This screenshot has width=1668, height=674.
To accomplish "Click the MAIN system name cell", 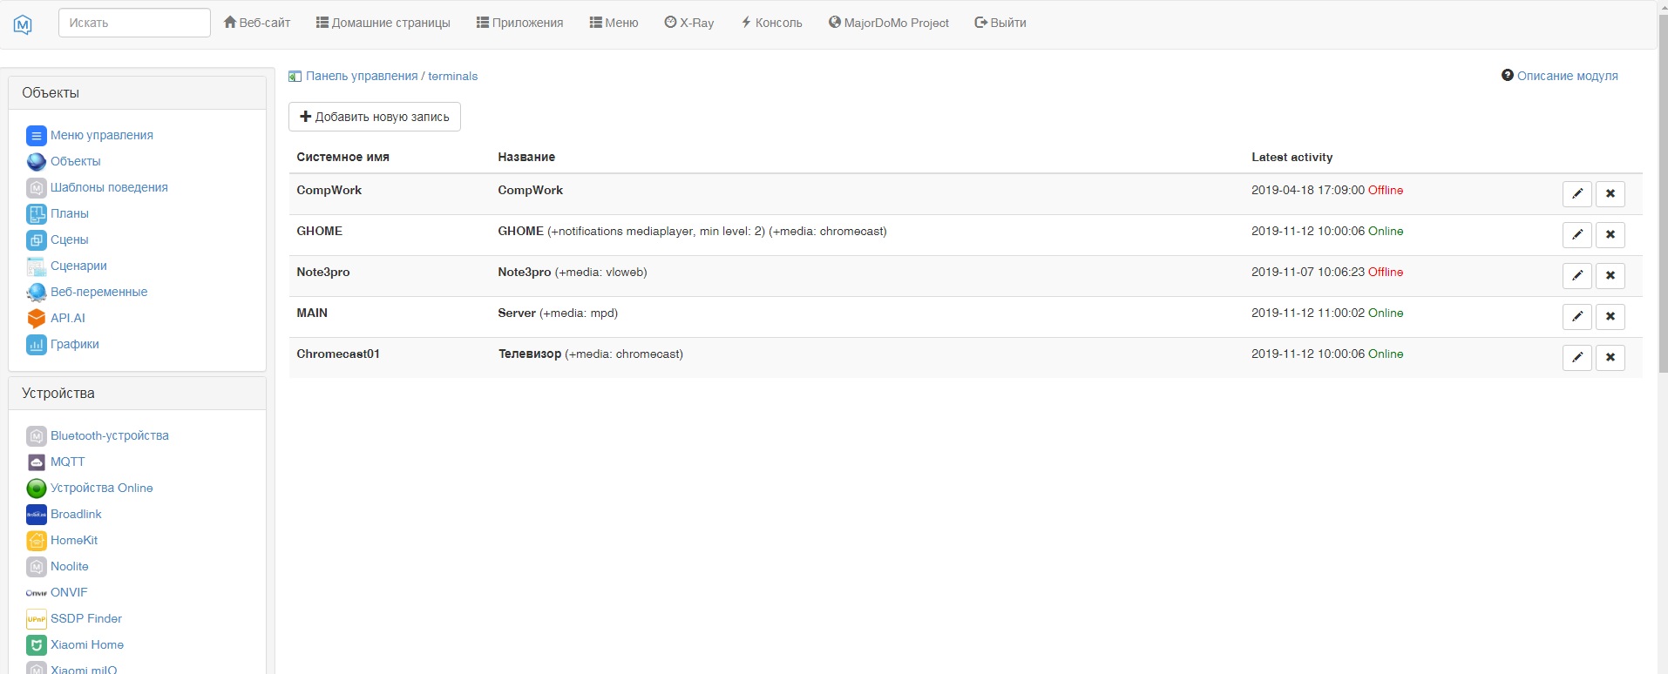I will pyautogui.click(x=312, y=313).
